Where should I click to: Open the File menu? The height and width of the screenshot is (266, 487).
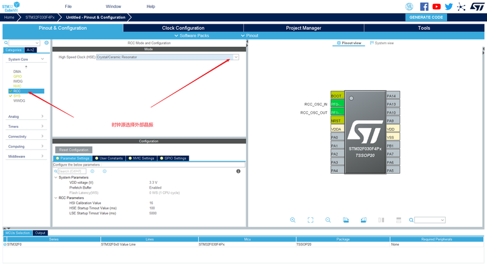68,7
